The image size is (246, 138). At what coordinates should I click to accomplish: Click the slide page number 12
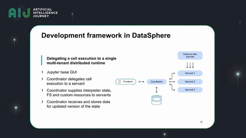pyautogui.click(x=201, y=122)
